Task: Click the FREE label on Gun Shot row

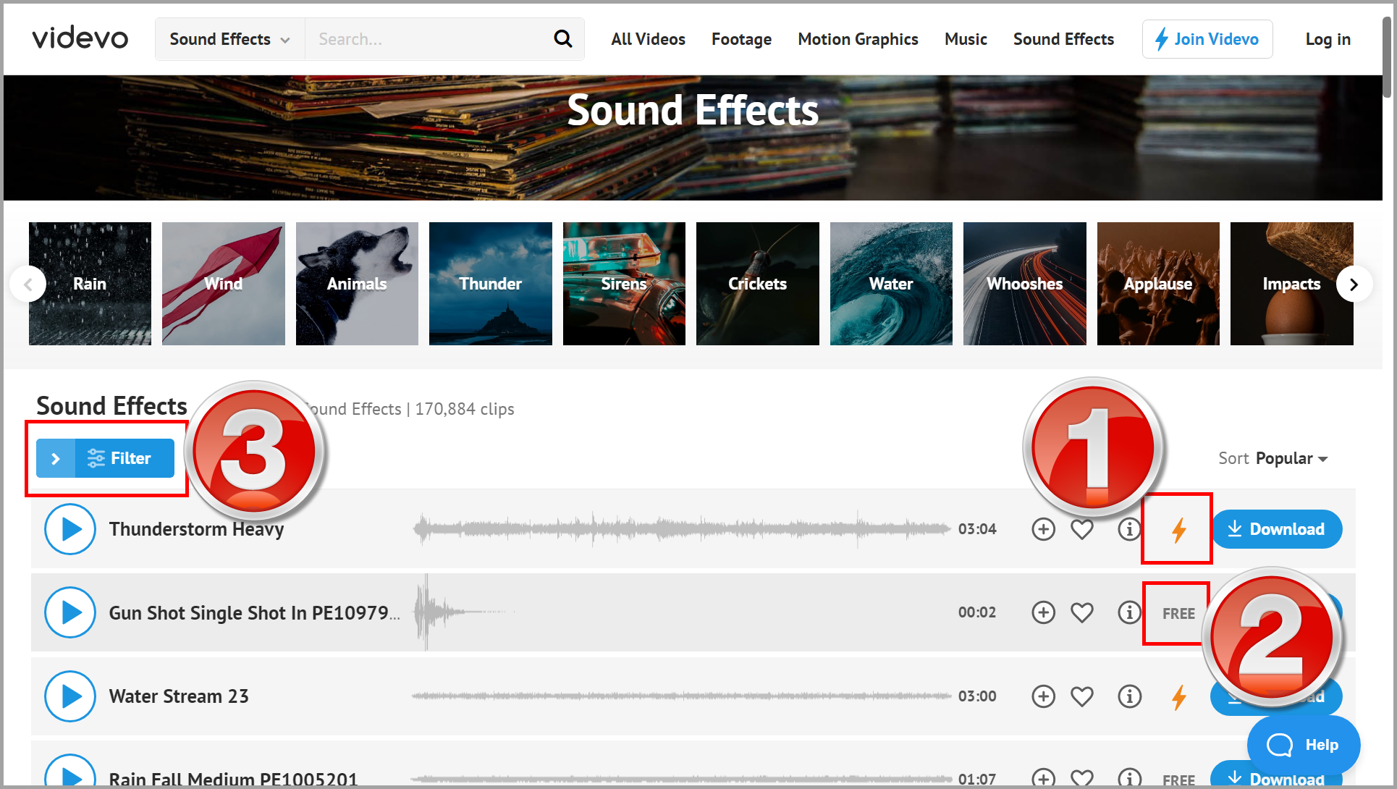Action: (x=1178, y=613)
